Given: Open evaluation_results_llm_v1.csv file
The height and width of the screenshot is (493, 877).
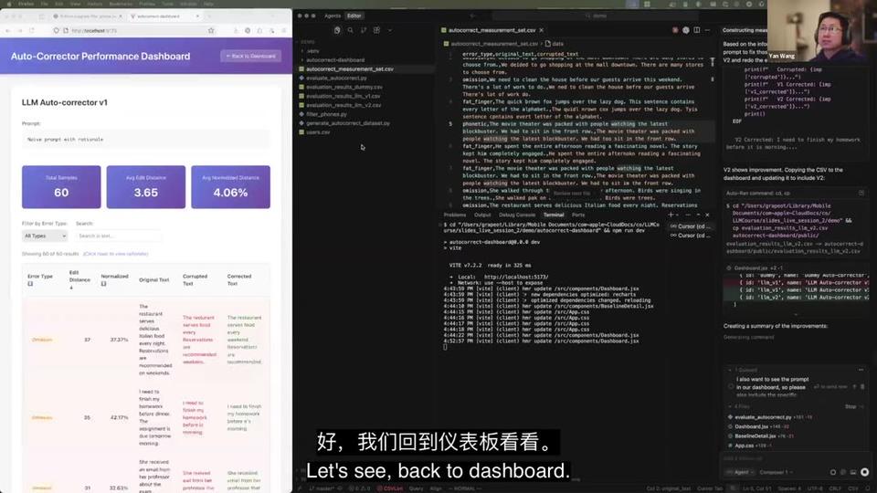Looking at the screenshot, I should [343, 96].
